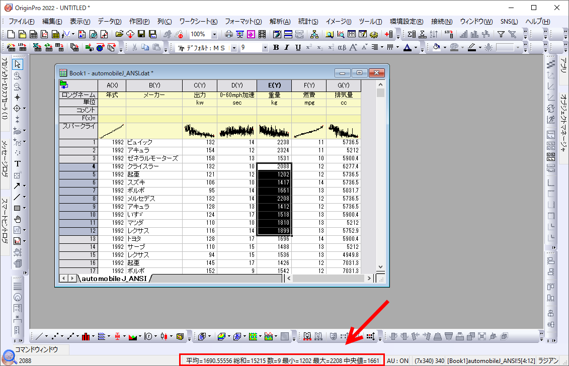Viewport: 569px width, 366px height.
Task: Select column header E(Y)
Action: click(274, 85)
